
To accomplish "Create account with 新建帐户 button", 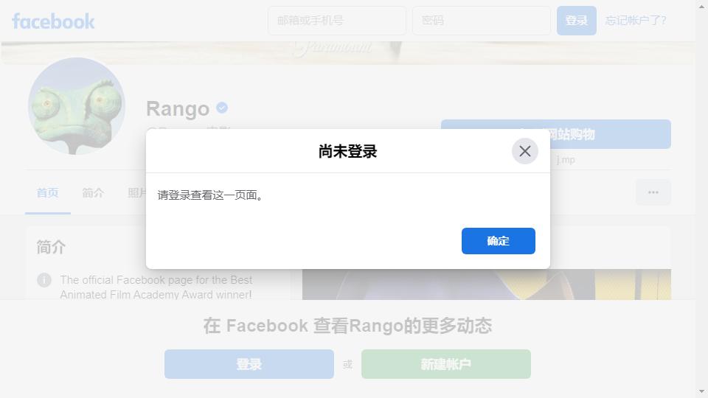I will pyautogui.click(x=445, y=363).
